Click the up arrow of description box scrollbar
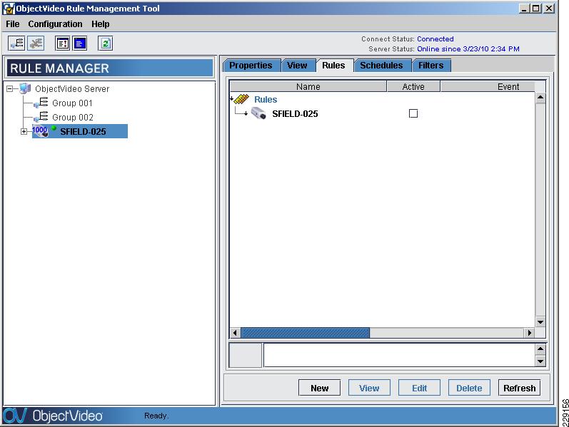The width and height of the screenshot is (569, 427). coord(540,349)
